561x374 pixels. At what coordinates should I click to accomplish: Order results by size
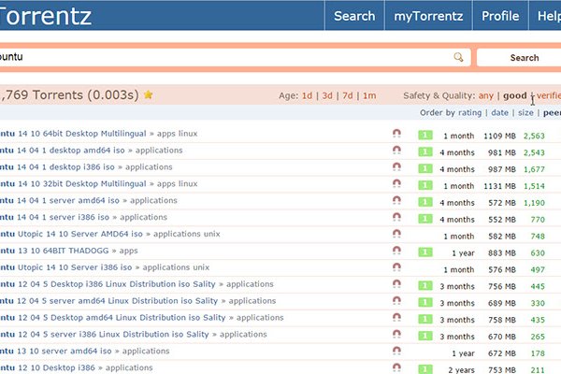click(525, 113)
